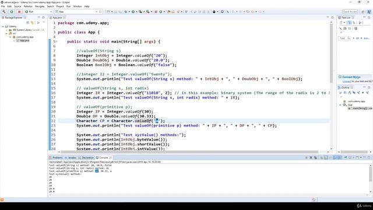The height and width of the screenshot is (210, 373).
Task: Toggle Show Console When Standard Out Changes
Action: 335,157
